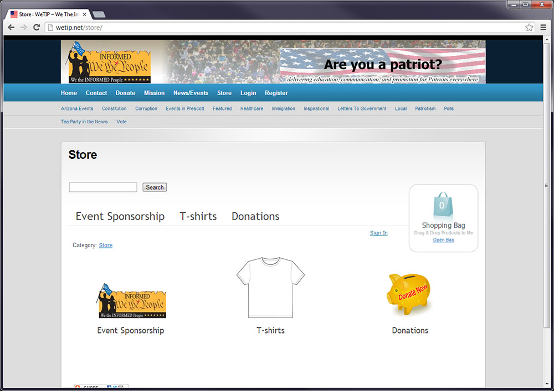Click the browser back arrow
This screenshot has height=391, width=554.
coord(11,28)
